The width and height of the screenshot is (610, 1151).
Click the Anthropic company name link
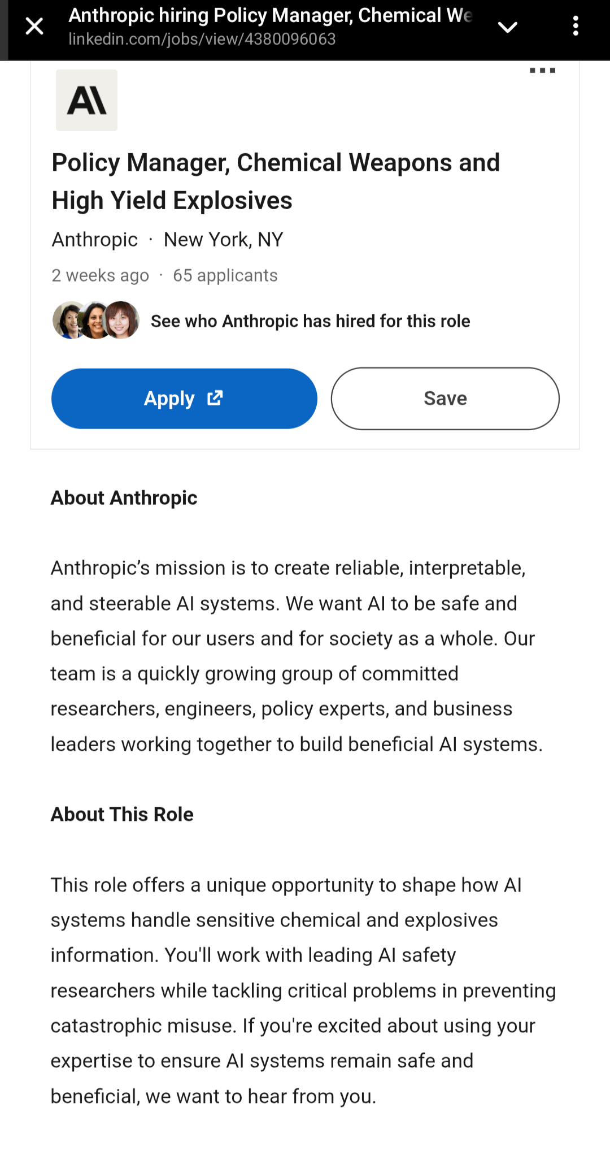[x=95, y=240]
